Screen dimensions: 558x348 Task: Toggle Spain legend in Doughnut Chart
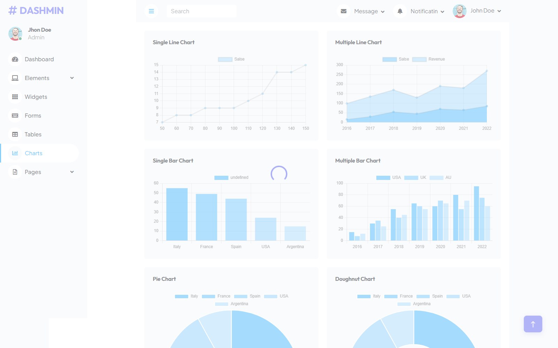pos(429,296)
